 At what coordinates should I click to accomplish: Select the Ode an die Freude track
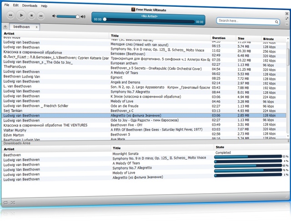point(125,106)
